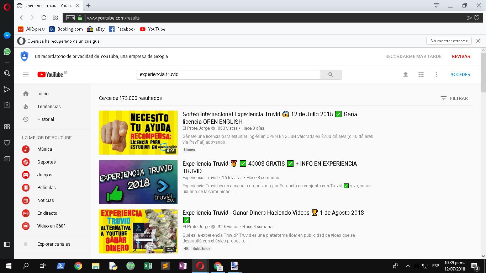Open the Opera sidebar search icon
Viewport: 486px width, 273px height.
click(x=7, y=73)
